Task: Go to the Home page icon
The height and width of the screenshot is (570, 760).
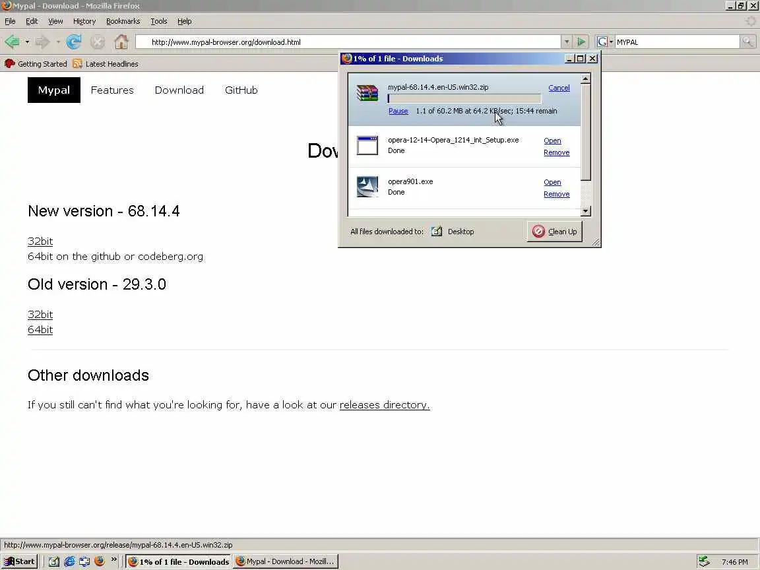Action: [x=121, y=42]
